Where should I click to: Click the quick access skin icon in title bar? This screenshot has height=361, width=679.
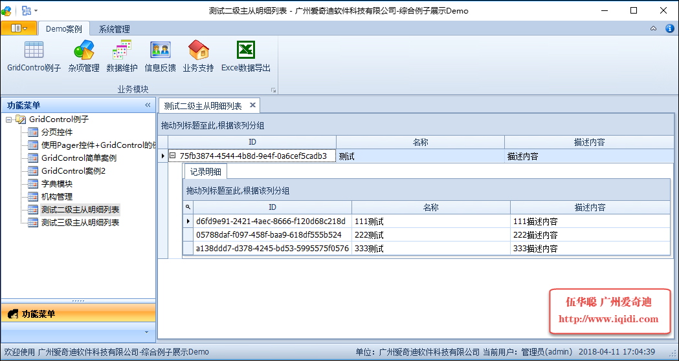tap(26, 10)
